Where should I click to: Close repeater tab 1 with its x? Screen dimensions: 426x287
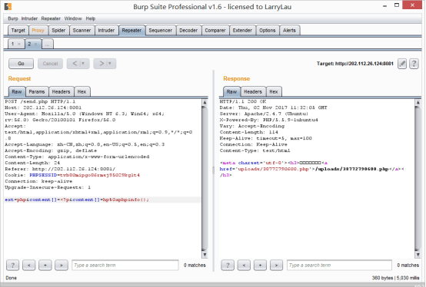tap(18, 44)
